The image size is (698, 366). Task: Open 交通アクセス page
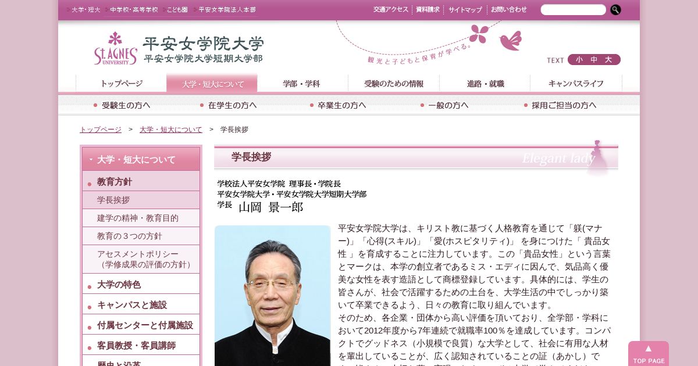[x=391, y=9]
